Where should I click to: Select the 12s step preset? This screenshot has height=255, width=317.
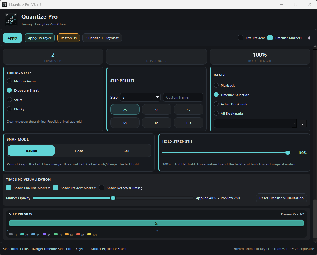point(189,123)
